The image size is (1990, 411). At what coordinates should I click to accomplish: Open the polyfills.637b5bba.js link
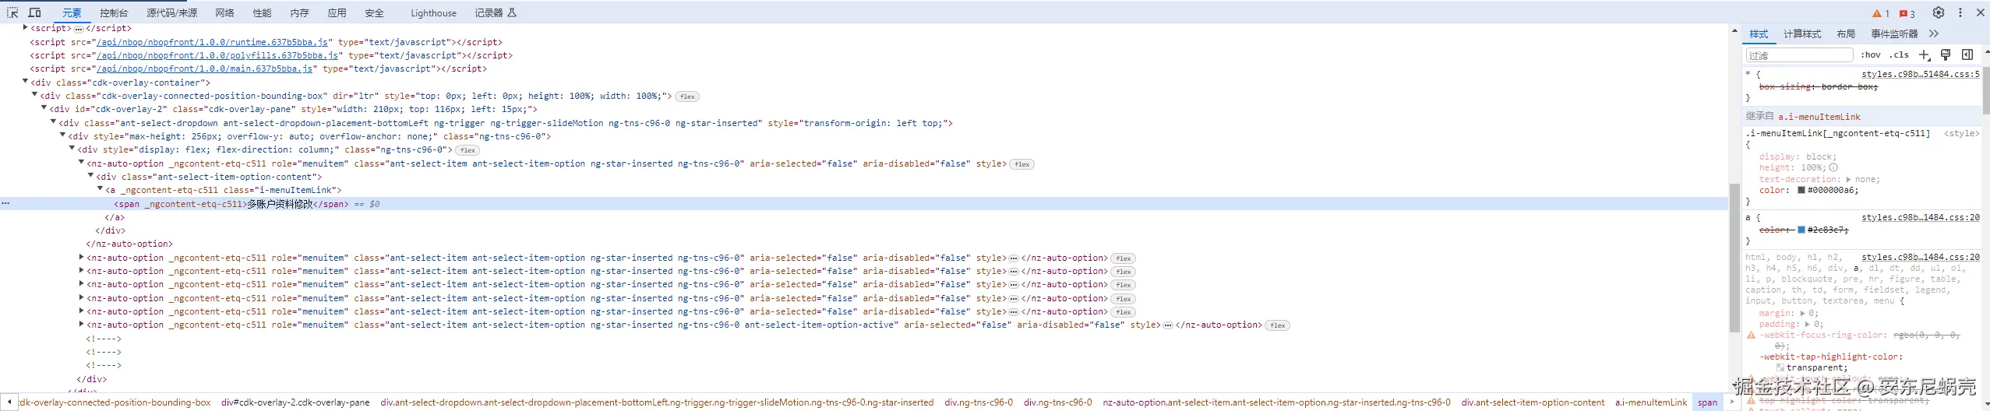[x=217, y=55]
